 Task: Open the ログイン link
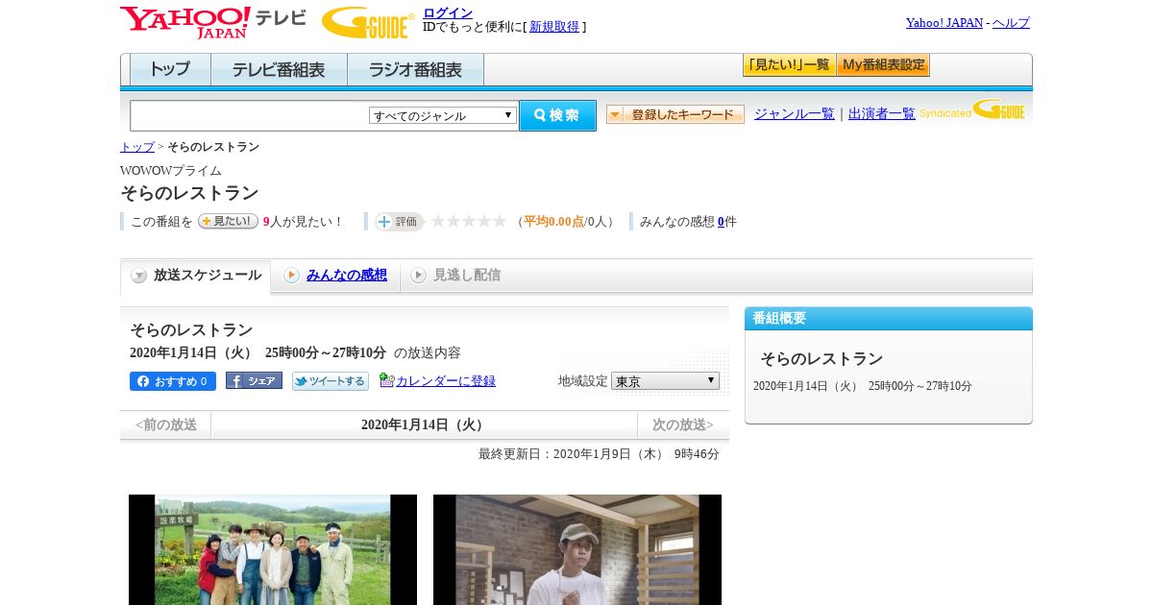pos(448,12)
